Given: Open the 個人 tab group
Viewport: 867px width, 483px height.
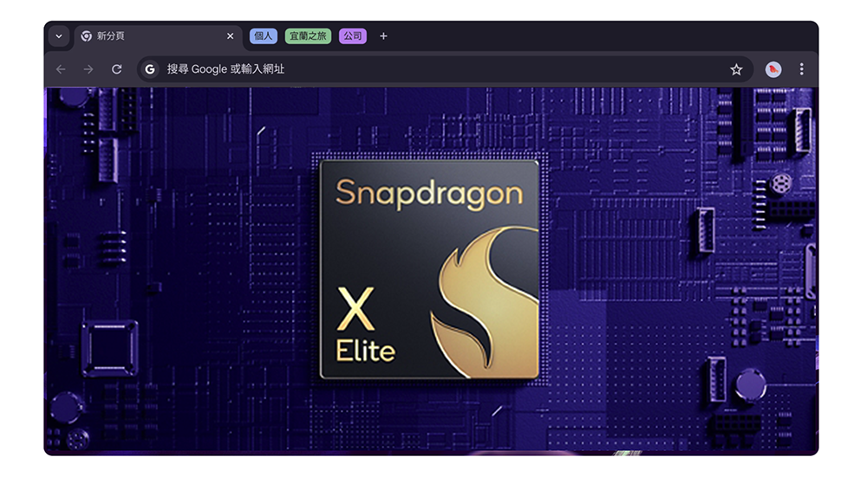Looking at the screenshot, I should tap(264, 35).
